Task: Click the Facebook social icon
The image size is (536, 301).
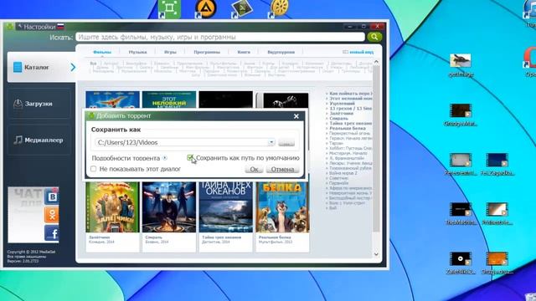Action: click(52, 233)
